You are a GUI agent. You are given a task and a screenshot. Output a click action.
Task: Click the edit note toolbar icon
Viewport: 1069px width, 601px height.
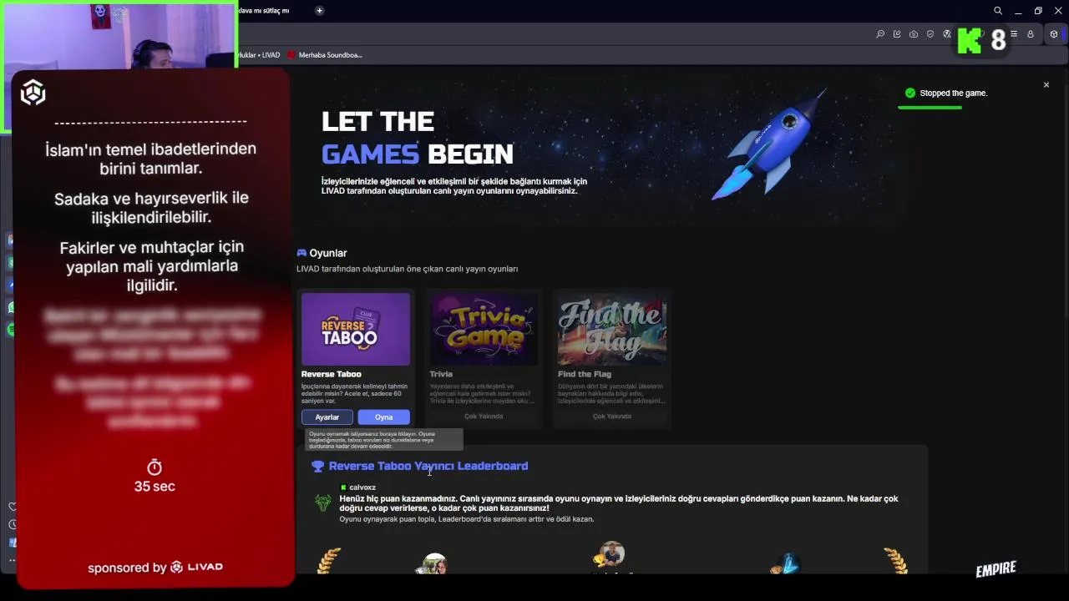pyautogui.click(x=897, y=34)
